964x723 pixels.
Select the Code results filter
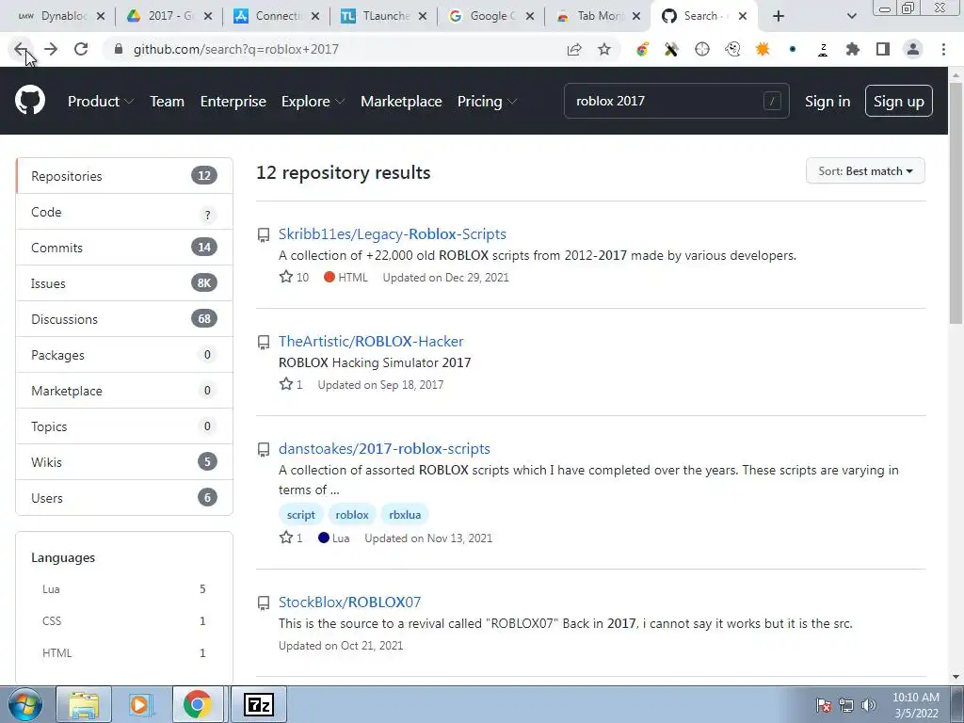point(124,212)
